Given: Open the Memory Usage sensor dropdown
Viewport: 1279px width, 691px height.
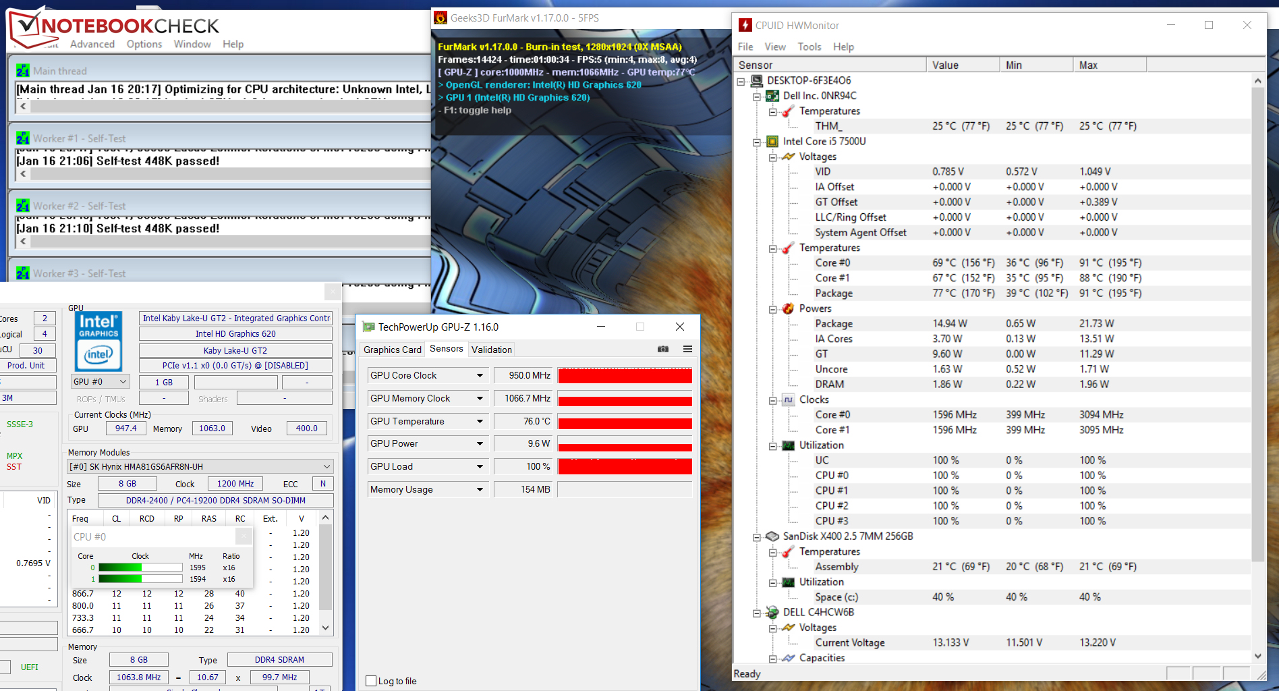Looking at the screenshot, I should point(480,489).
